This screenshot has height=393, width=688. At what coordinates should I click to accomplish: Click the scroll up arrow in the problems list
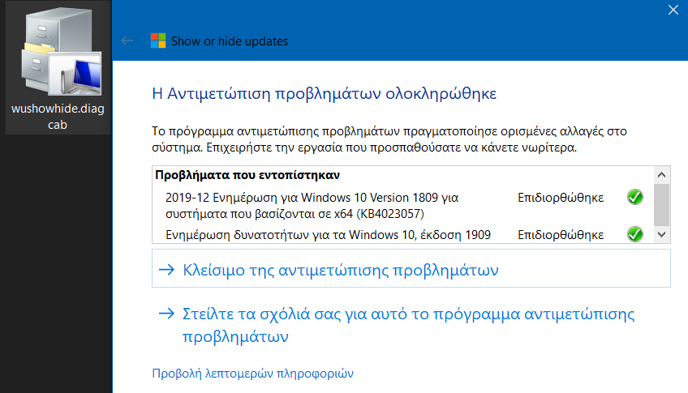(x=662, y=175)
